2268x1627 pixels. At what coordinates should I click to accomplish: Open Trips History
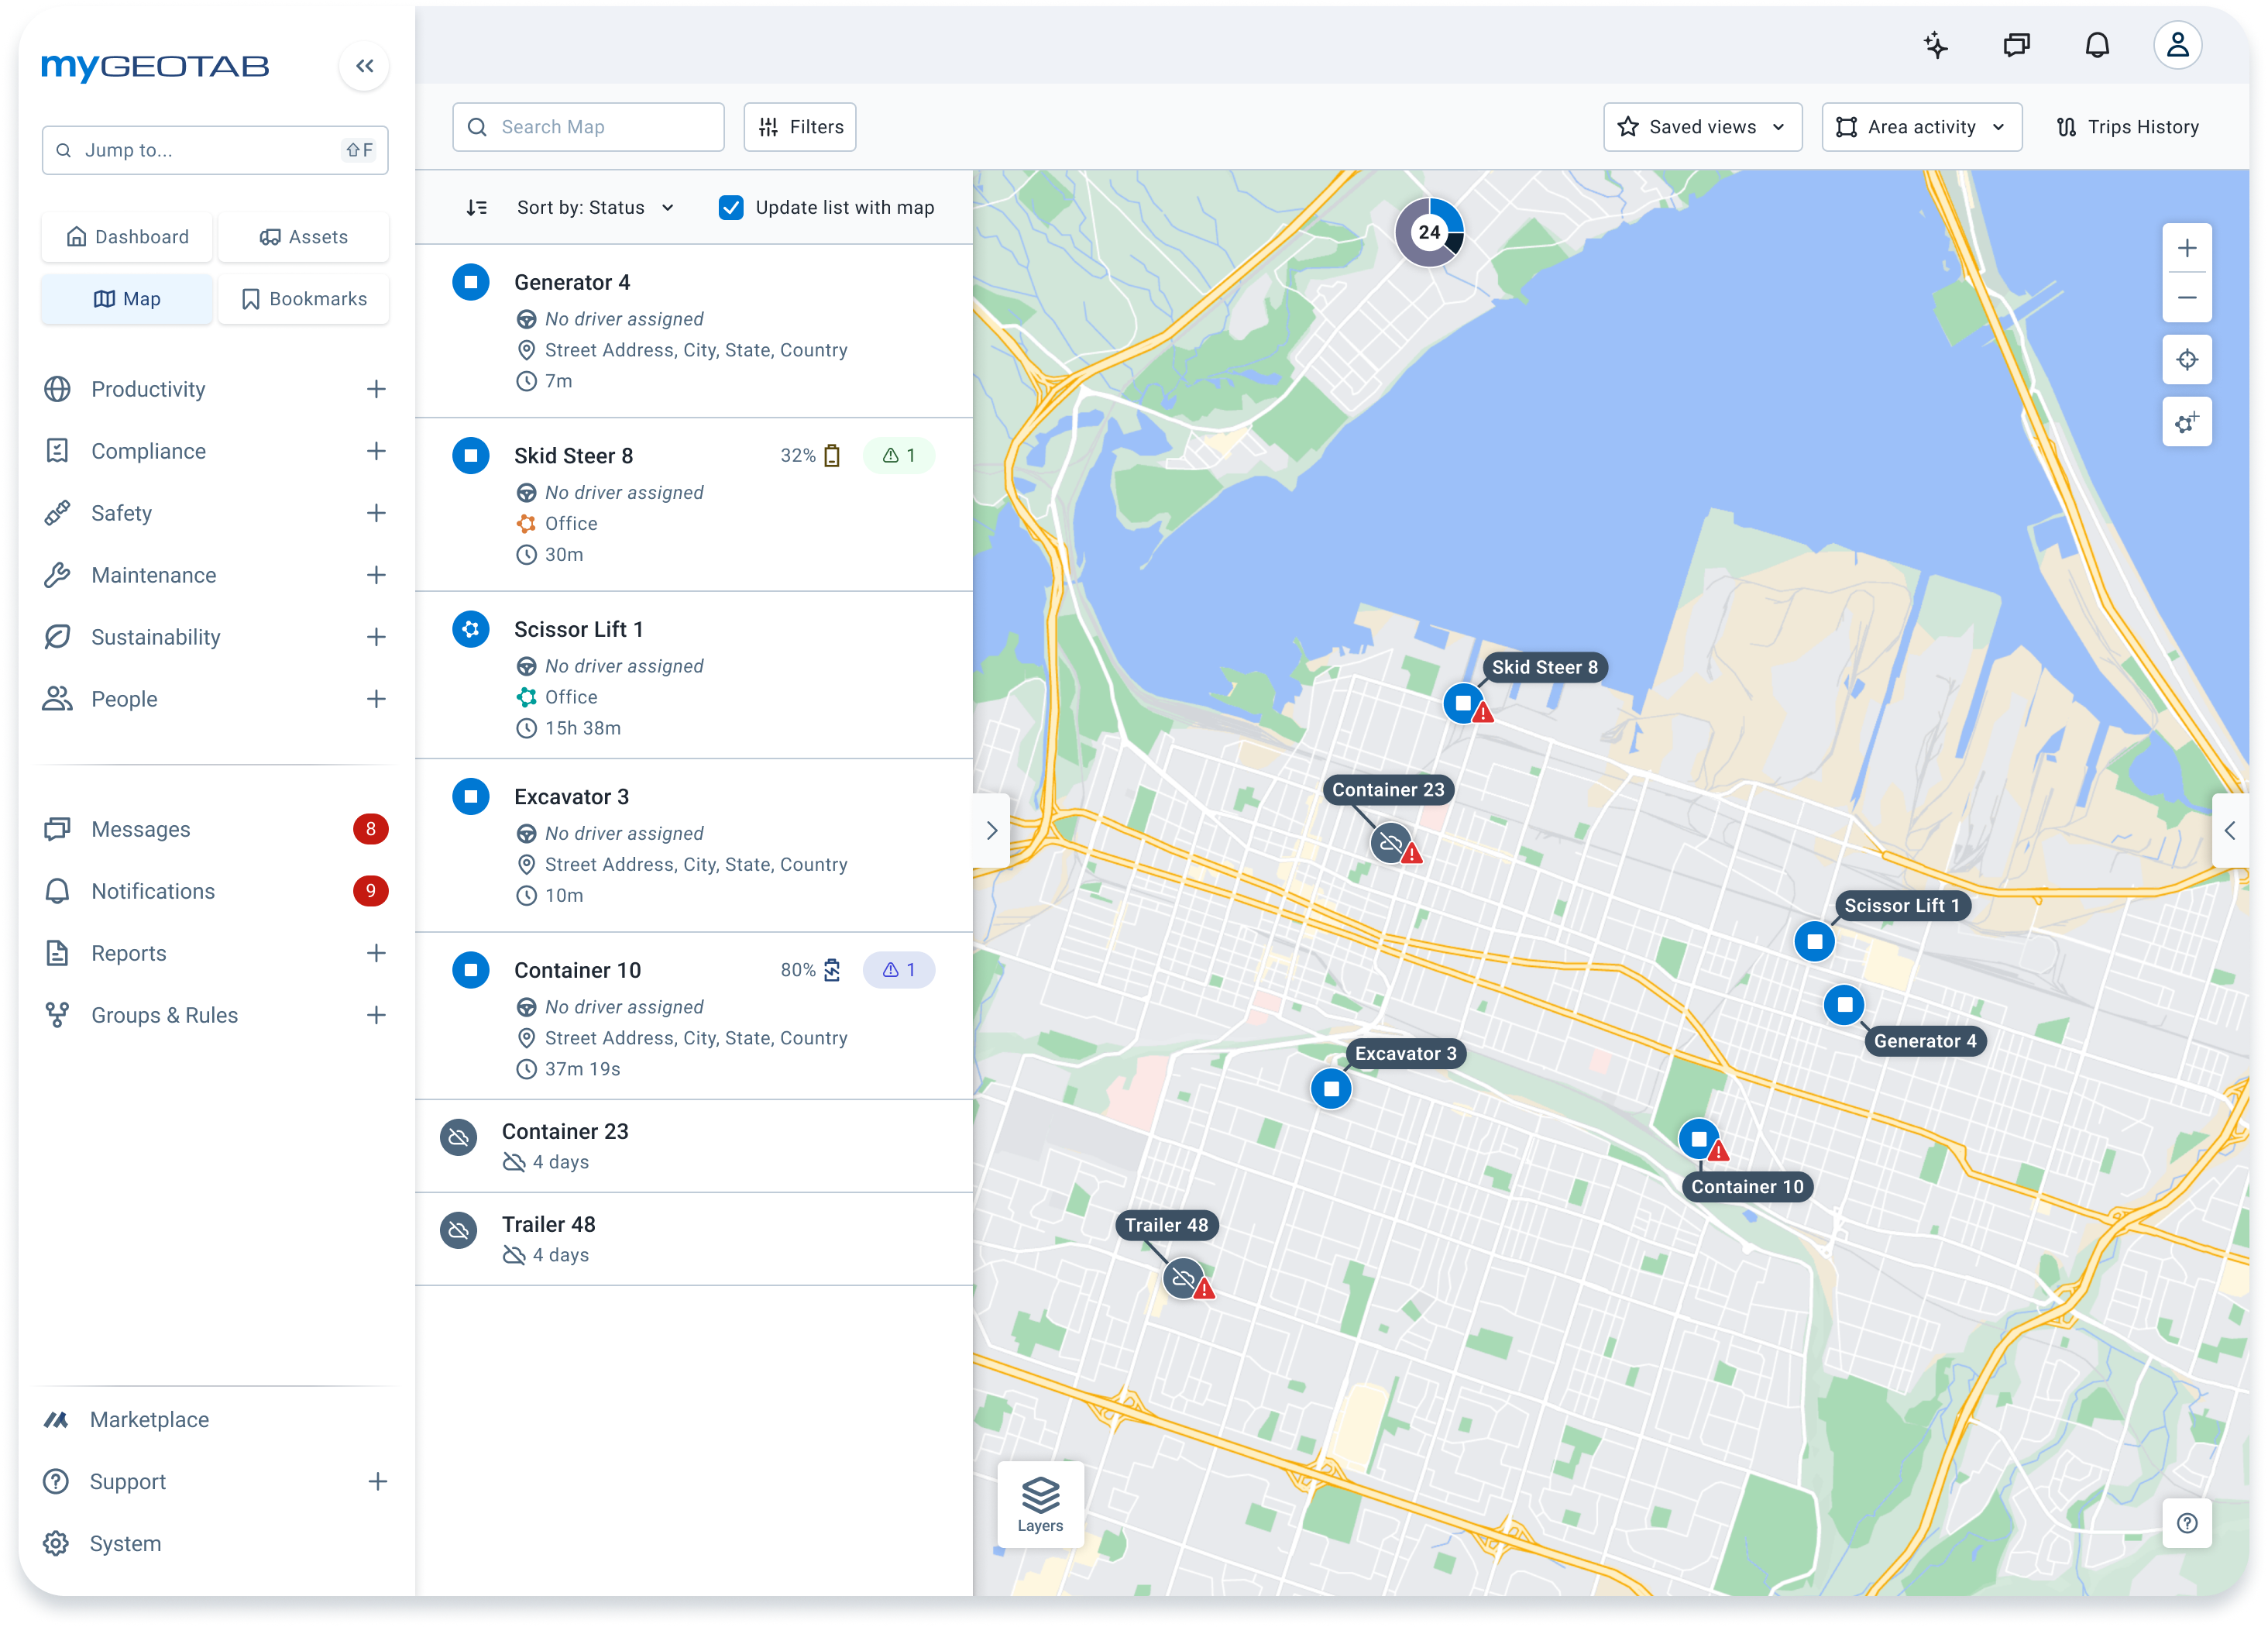[x=2127, y=127]
